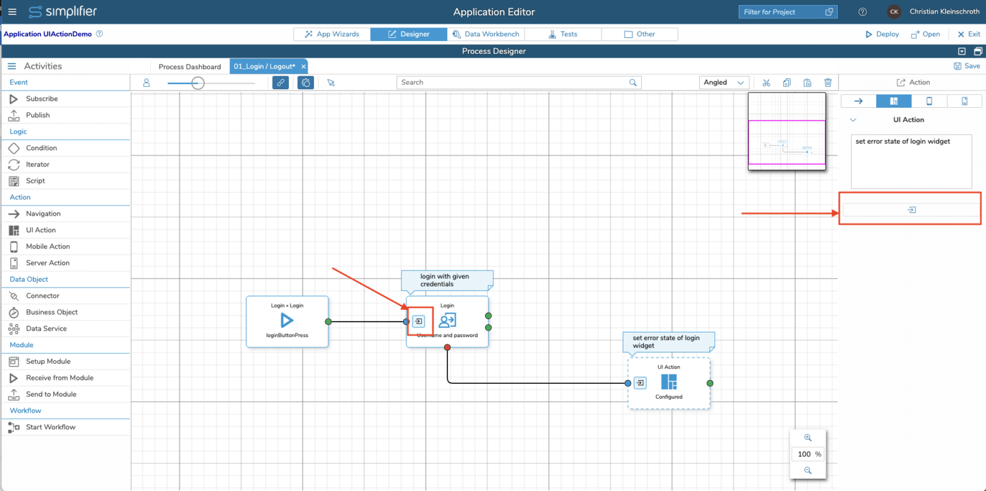Open the Process Dashboard tab
The width and height of the screenshot is (986, 491).
(190, 67)
